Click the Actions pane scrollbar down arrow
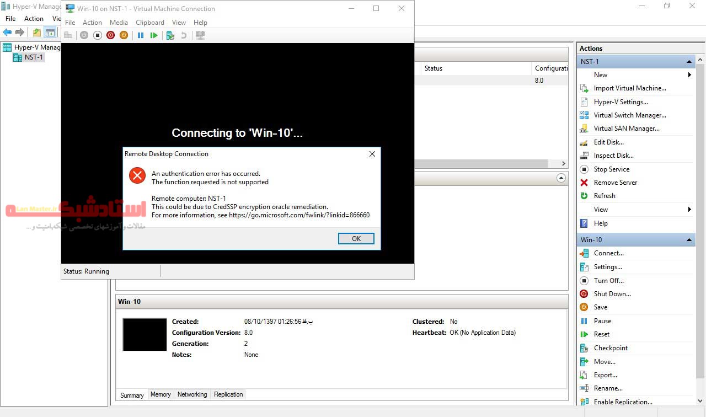 pyautogui.click(x=700, y=401)
